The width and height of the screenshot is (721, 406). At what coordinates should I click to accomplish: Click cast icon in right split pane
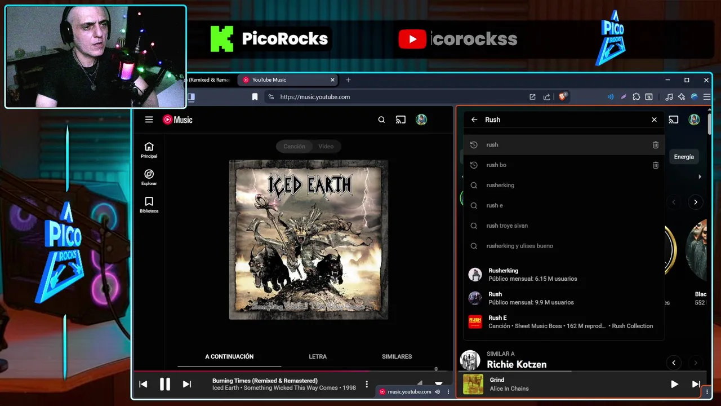[x=674, y=120]
